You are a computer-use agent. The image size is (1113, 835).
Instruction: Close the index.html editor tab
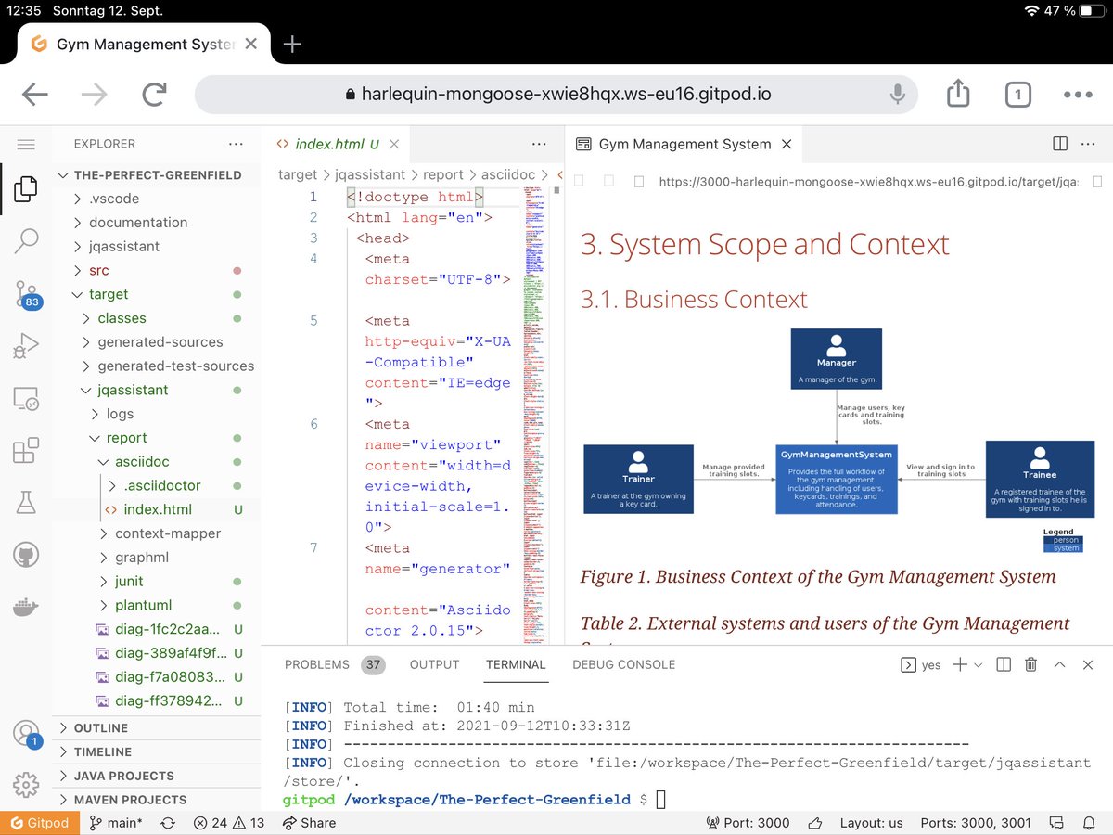(x=394, y=144)
